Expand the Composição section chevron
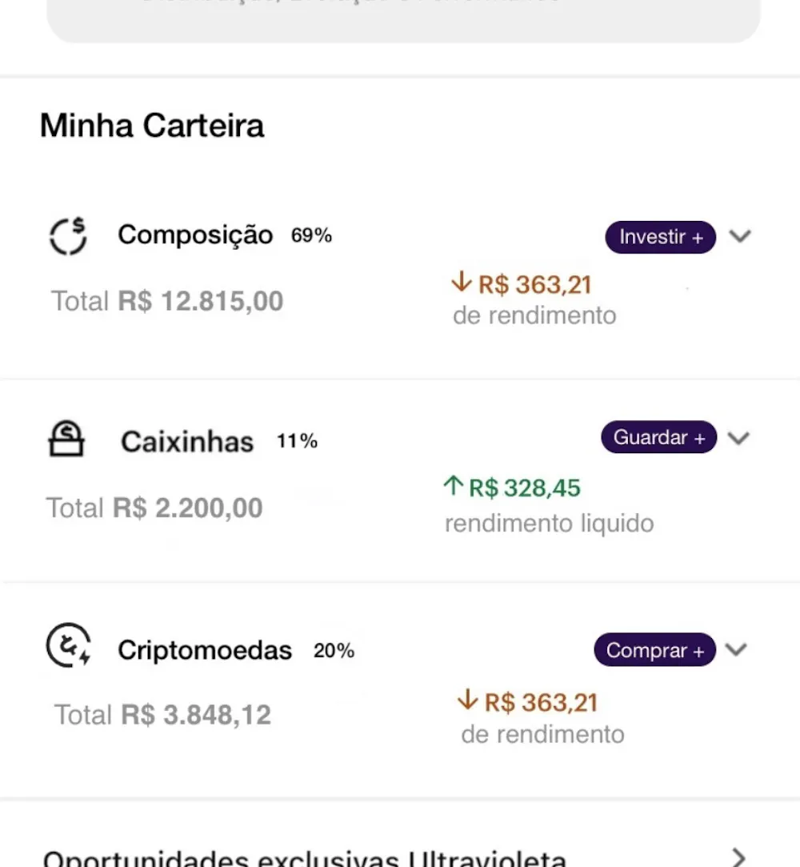The width and height of the screenshot is (800, 867). point(742,236)
